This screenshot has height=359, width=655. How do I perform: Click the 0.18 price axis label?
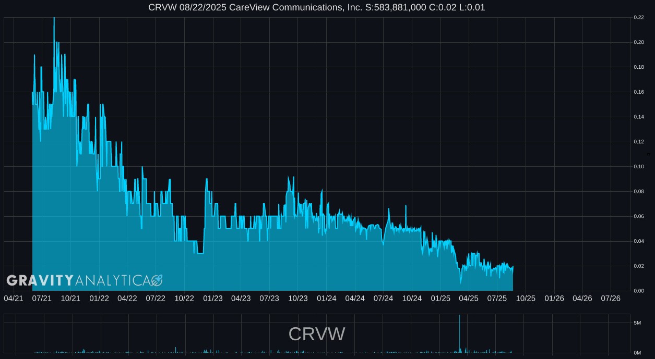(639, 67)
